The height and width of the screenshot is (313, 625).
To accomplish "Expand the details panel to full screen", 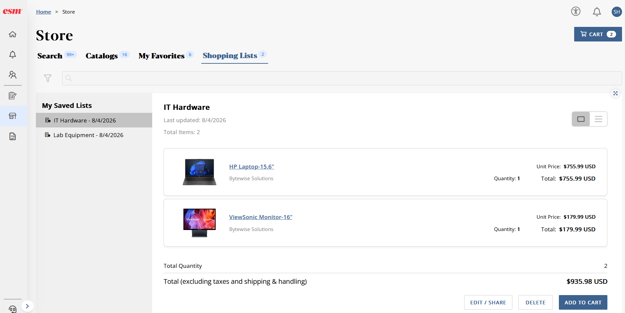I will click(615, 93).
